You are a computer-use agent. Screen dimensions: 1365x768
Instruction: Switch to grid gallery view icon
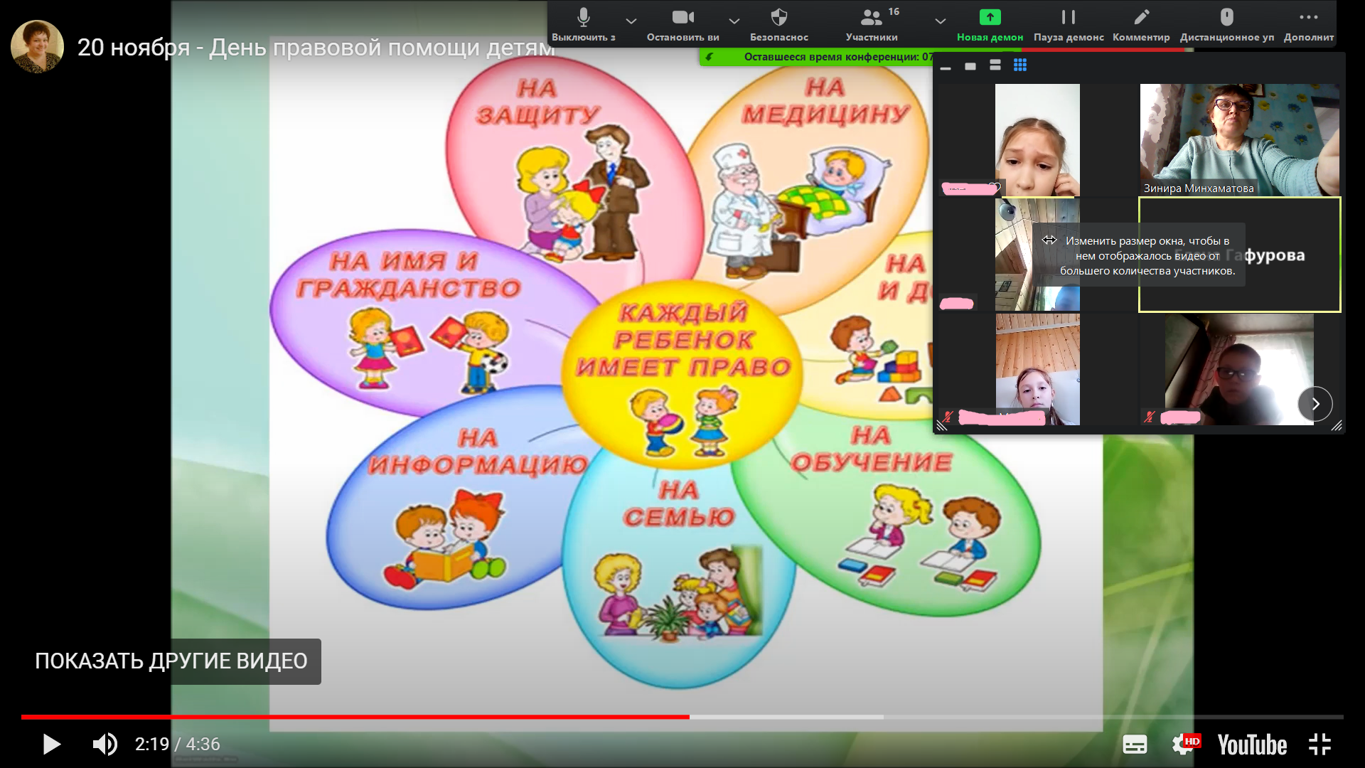tap(1020, 65)
